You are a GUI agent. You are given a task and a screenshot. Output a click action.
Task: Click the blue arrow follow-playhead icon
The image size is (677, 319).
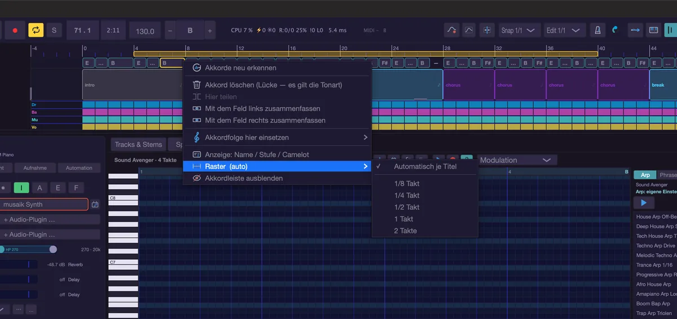tap(635, 30)
